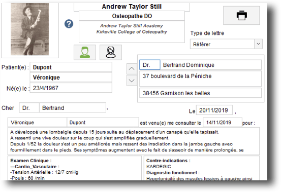Click the up arrow beside recipient address
Image resolution: width=281 pixels, height=192 pixels.
click(x=132, y=69)
